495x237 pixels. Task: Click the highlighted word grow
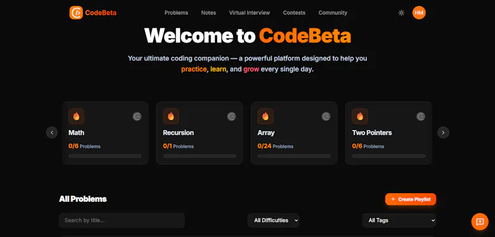pyautogui.click(x=251, y=69)
